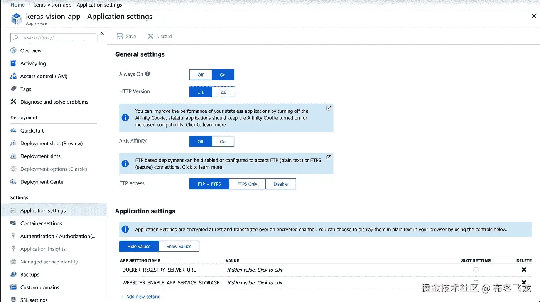Screen dimensions: 540x302
Task: Collapse the left sidebar menu
Action: (x=102, y=34)
